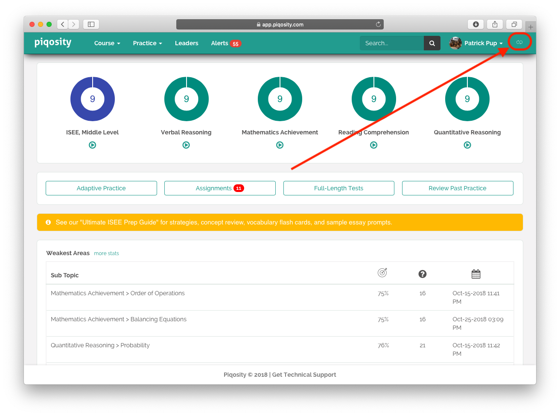
Task: Open Full-Length Tests
Action: coord(339,188)
